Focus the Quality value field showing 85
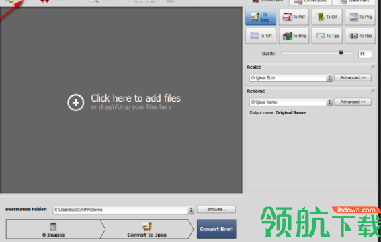 (x=365, y=54)
